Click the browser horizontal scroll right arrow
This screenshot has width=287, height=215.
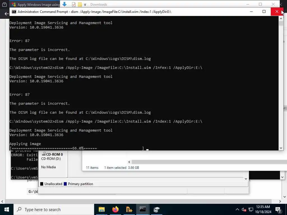(280, 201)
